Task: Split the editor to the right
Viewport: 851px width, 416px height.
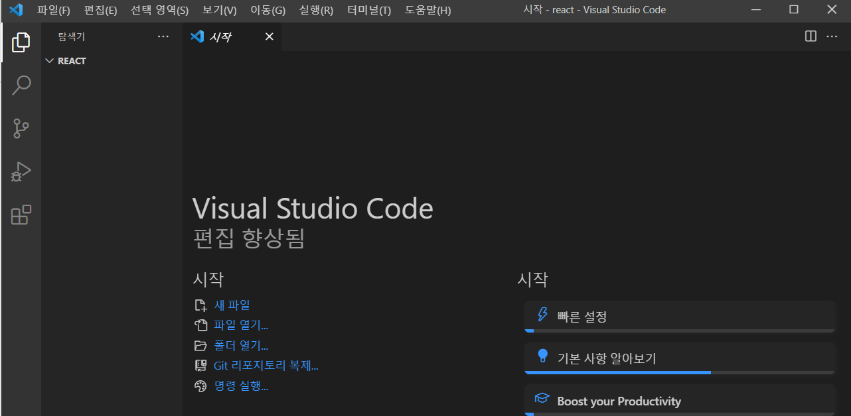Action: (x=811, y=36)
